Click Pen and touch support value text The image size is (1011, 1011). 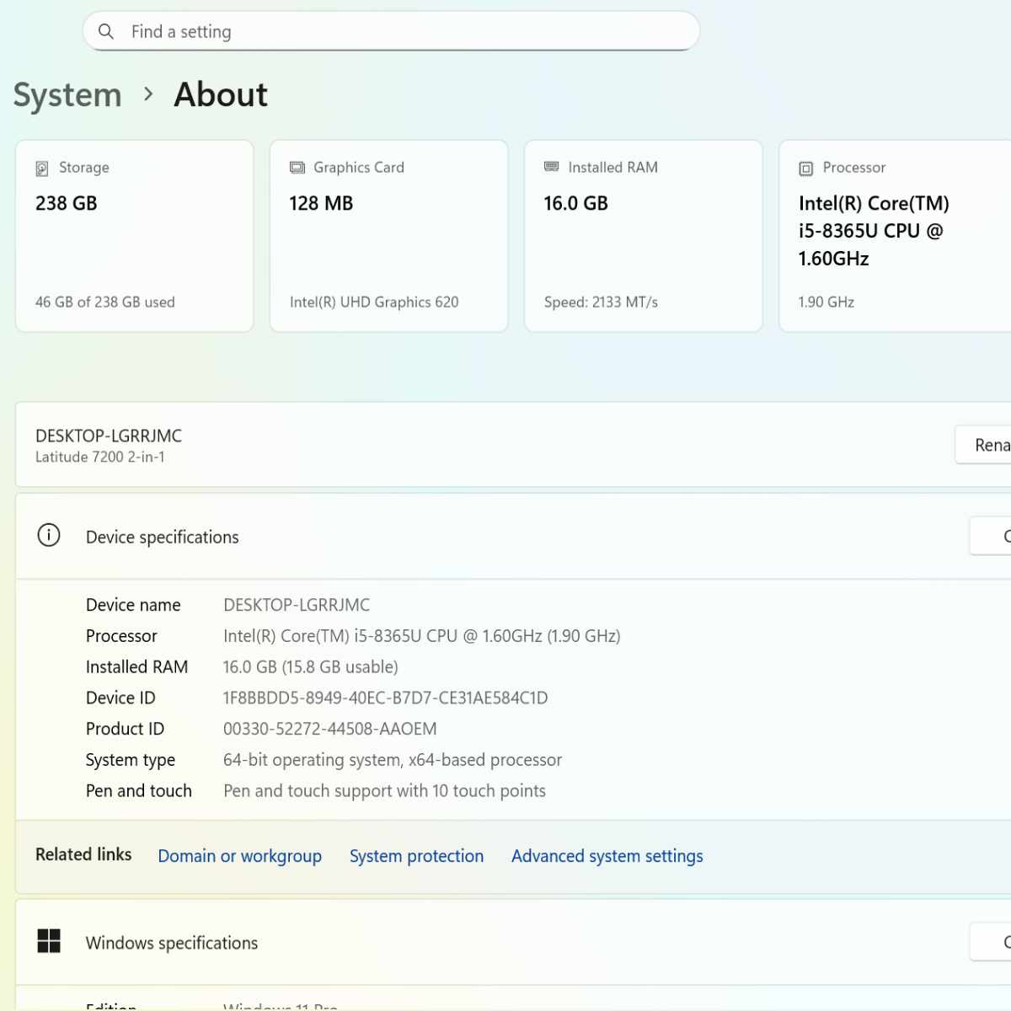pyautogui.click(x=385, y=791)
